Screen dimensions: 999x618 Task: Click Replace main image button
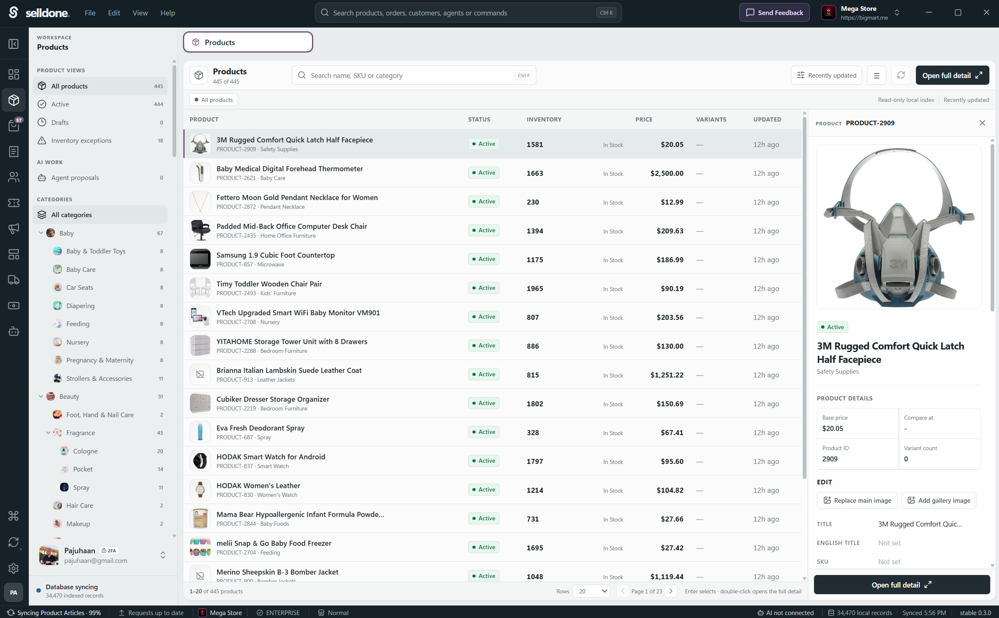[857, 500]
